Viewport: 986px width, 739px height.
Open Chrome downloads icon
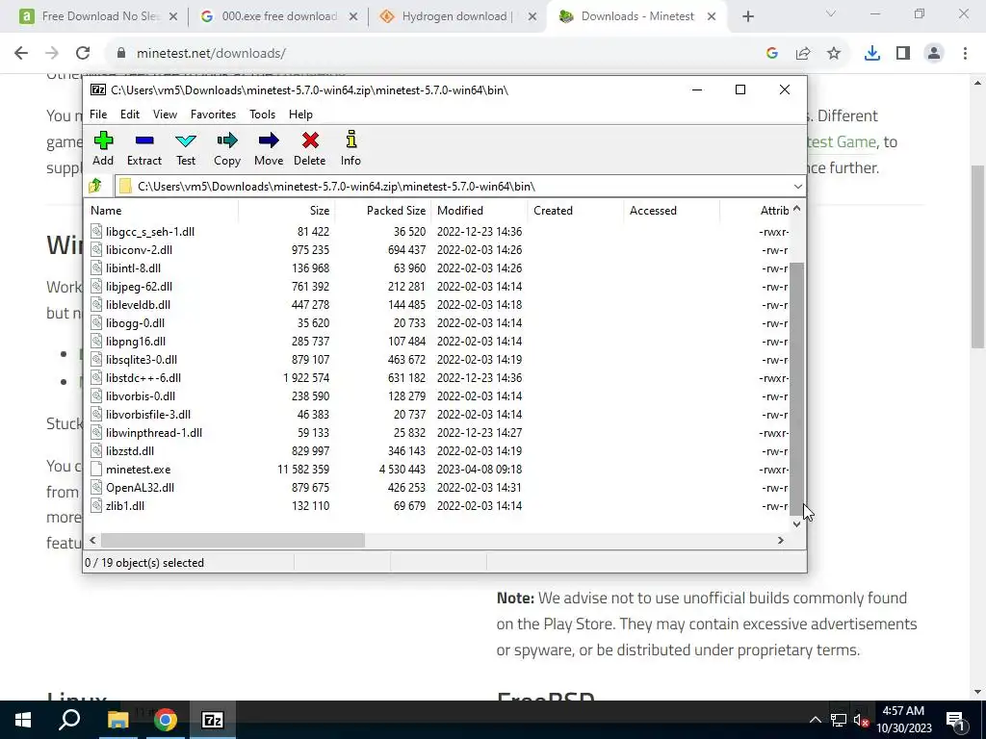click(x=872, y=54)
